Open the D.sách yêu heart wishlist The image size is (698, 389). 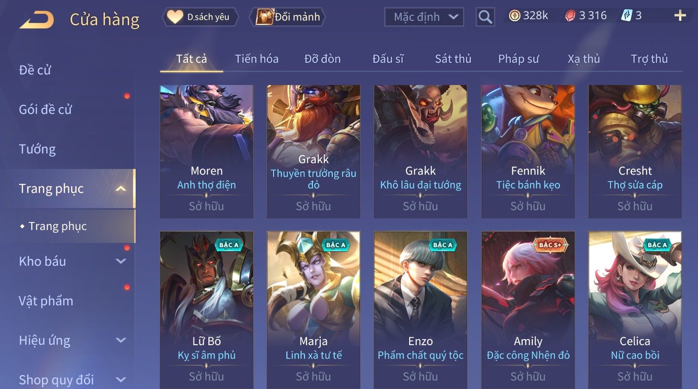201,17
